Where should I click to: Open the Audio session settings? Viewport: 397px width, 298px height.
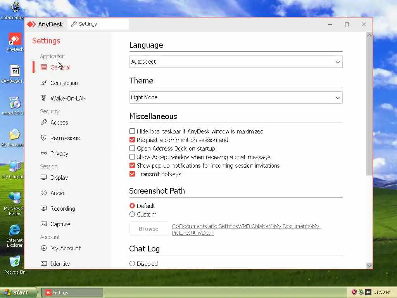[57, 193]
